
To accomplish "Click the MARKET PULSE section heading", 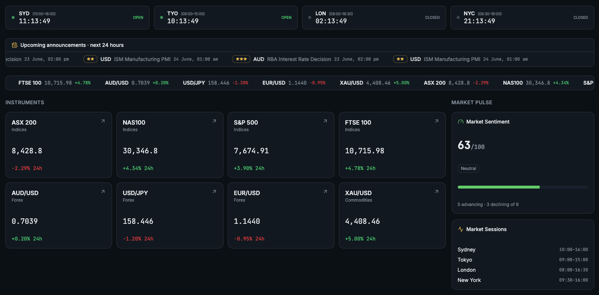I will tap(472, 102).
